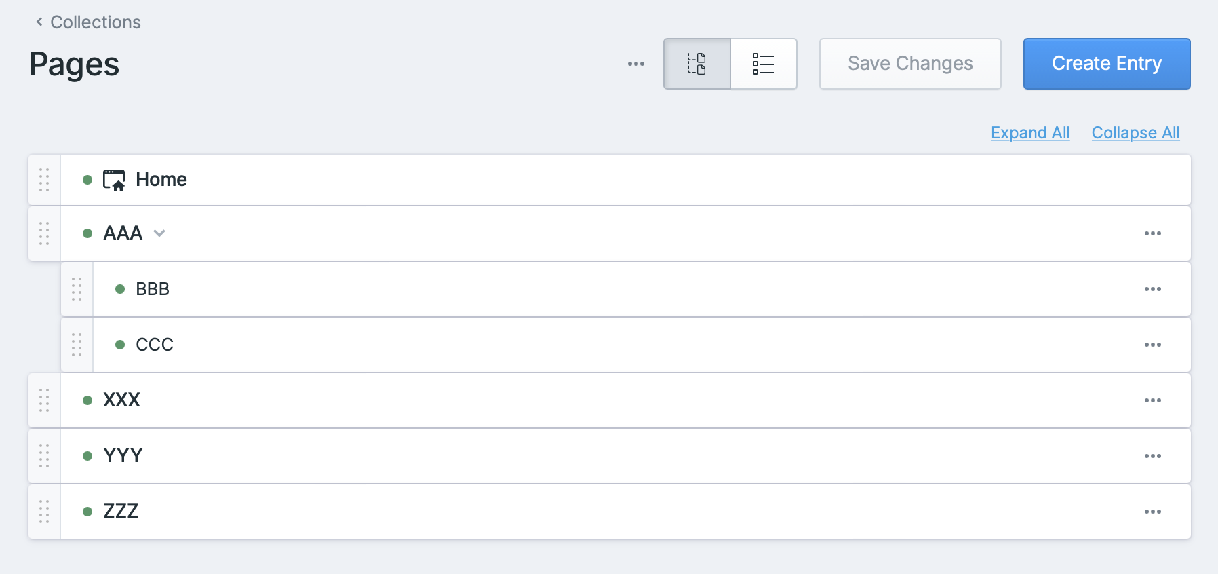Click Collapse All to close all branches
Viewport: 1218px width, 574px height.
[x=1135, y=132]
